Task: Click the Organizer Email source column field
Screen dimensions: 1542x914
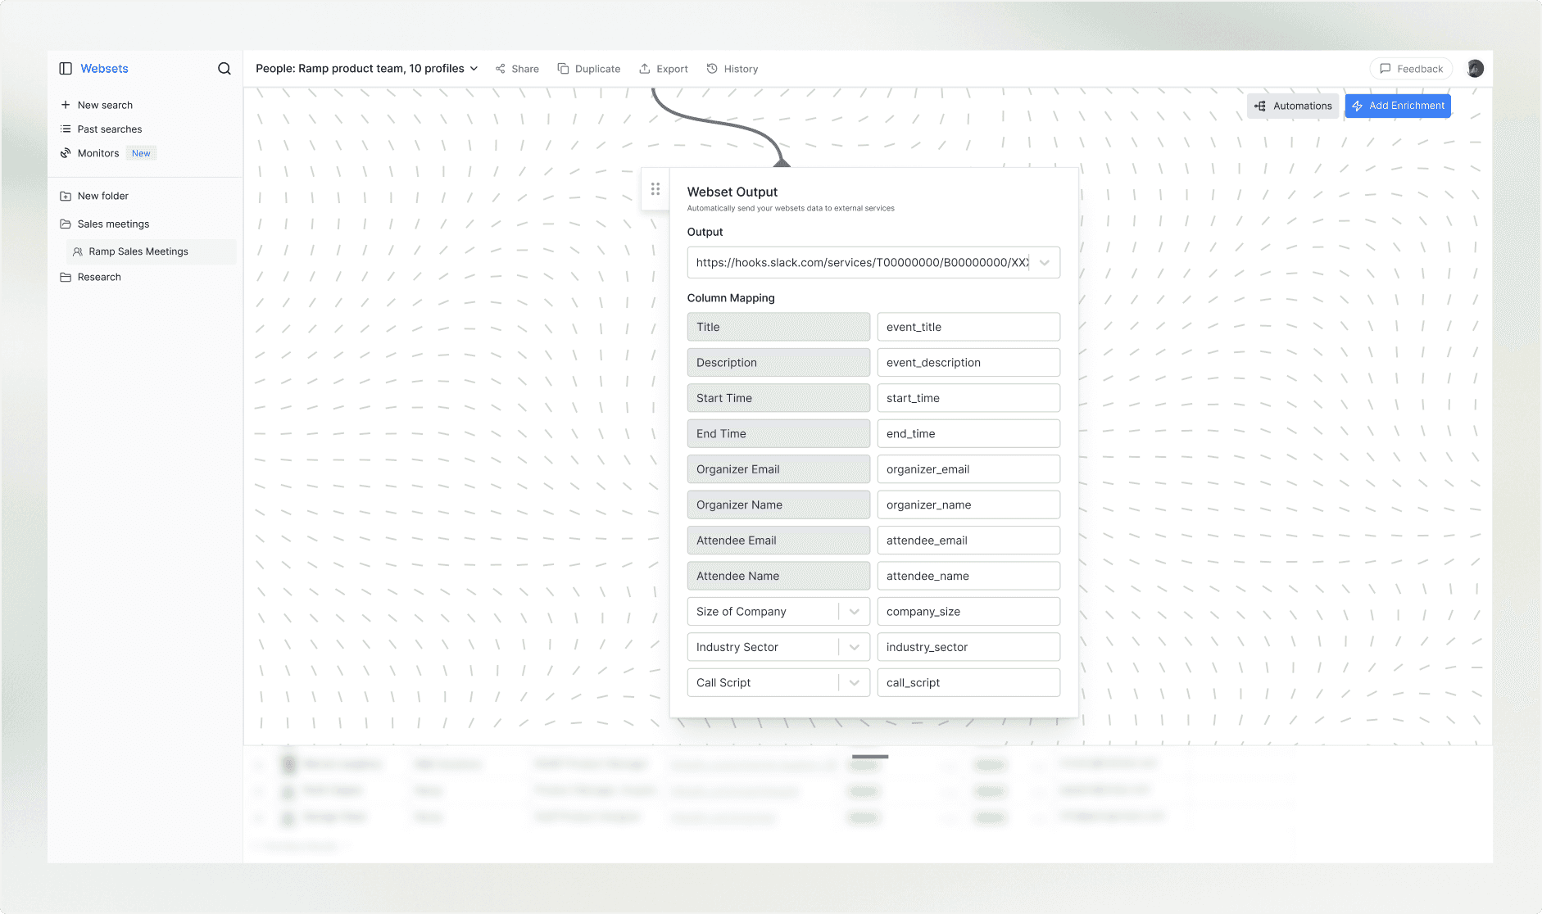Action: 778,469
